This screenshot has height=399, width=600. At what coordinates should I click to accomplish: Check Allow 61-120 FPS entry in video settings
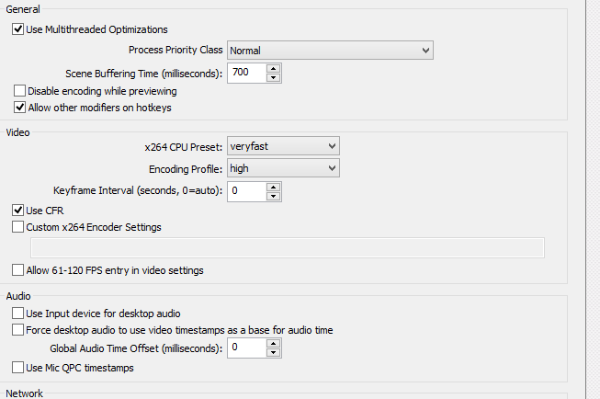click(18, 270)
